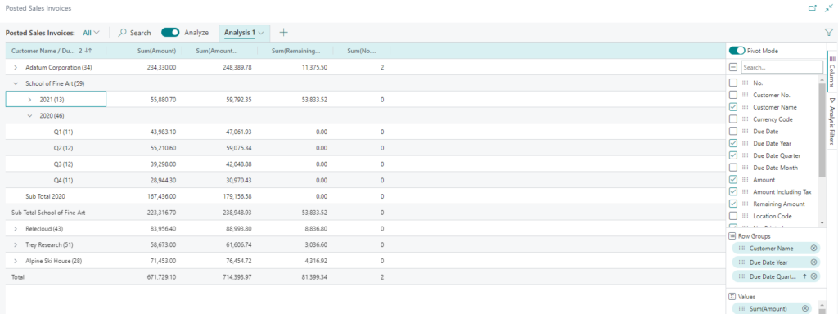Image resolution: width=838 pixels, height=314 pixels.
Task: Click Adatum Corporation amount 234,330.00
Action: click(x=161, y=68)
